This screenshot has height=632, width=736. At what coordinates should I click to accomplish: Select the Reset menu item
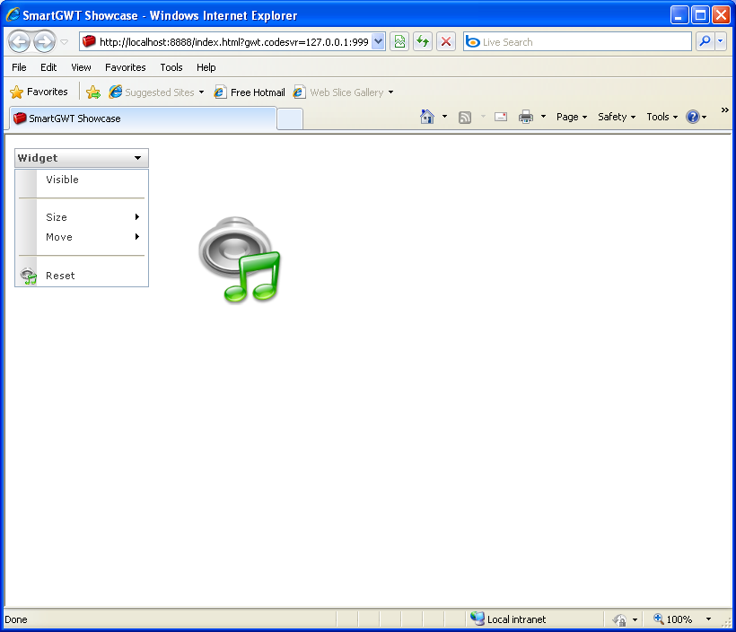pos(82,276)
